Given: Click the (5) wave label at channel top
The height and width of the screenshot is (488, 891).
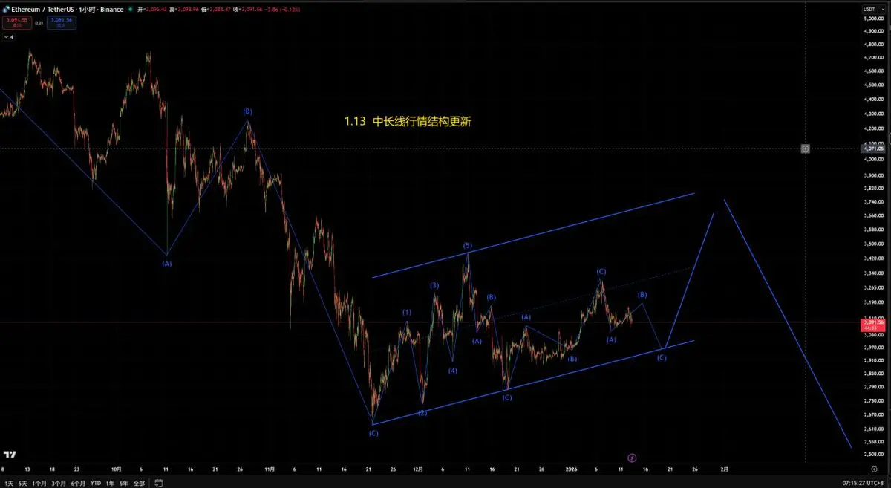Looking at the screenshot, I should (x=468, y=245).
